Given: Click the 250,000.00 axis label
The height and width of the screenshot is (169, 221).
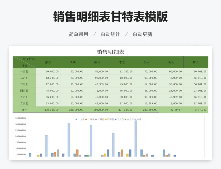Looking at the screenshot, I should coord(20,130).
